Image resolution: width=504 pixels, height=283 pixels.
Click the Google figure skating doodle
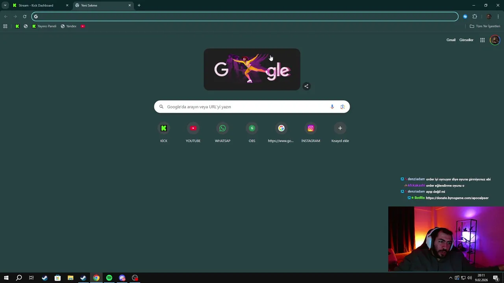[252, 70]
